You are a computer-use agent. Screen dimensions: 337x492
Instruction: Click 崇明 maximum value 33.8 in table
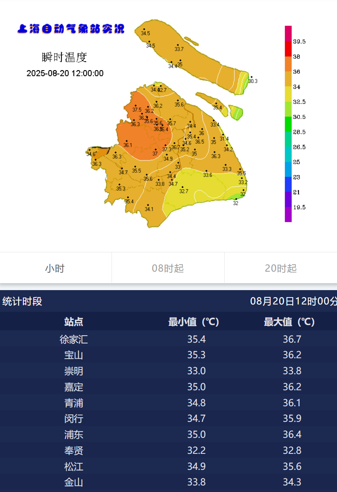[x=292, y=371]
